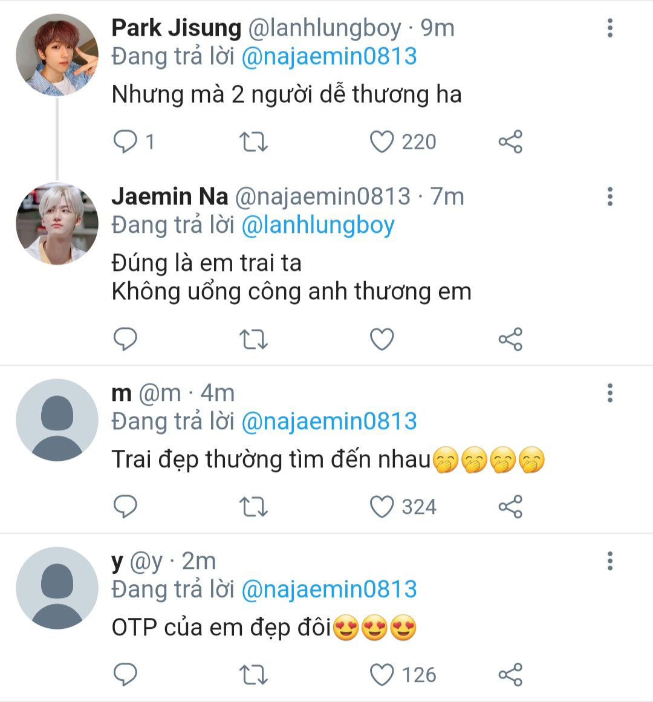This screenshot has height=702, width=653.
Task: Share user y's OTP tweet
Action: pyautogui.click(x=510, y=675)
